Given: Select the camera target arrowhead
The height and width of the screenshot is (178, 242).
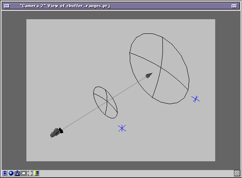Looking at the screenshot, I should 149,75.
